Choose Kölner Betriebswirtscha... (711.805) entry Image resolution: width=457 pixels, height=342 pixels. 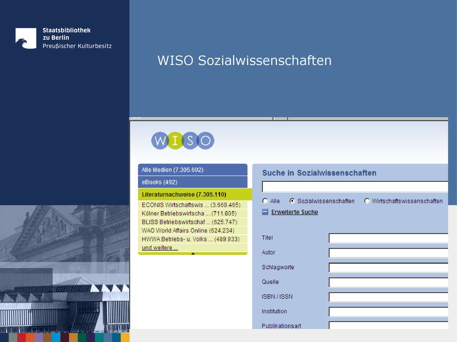tap(193, 213)
